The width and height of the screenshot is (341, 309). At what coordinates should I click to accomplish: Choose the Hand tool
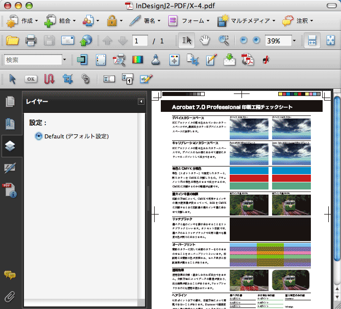(205, 40)
